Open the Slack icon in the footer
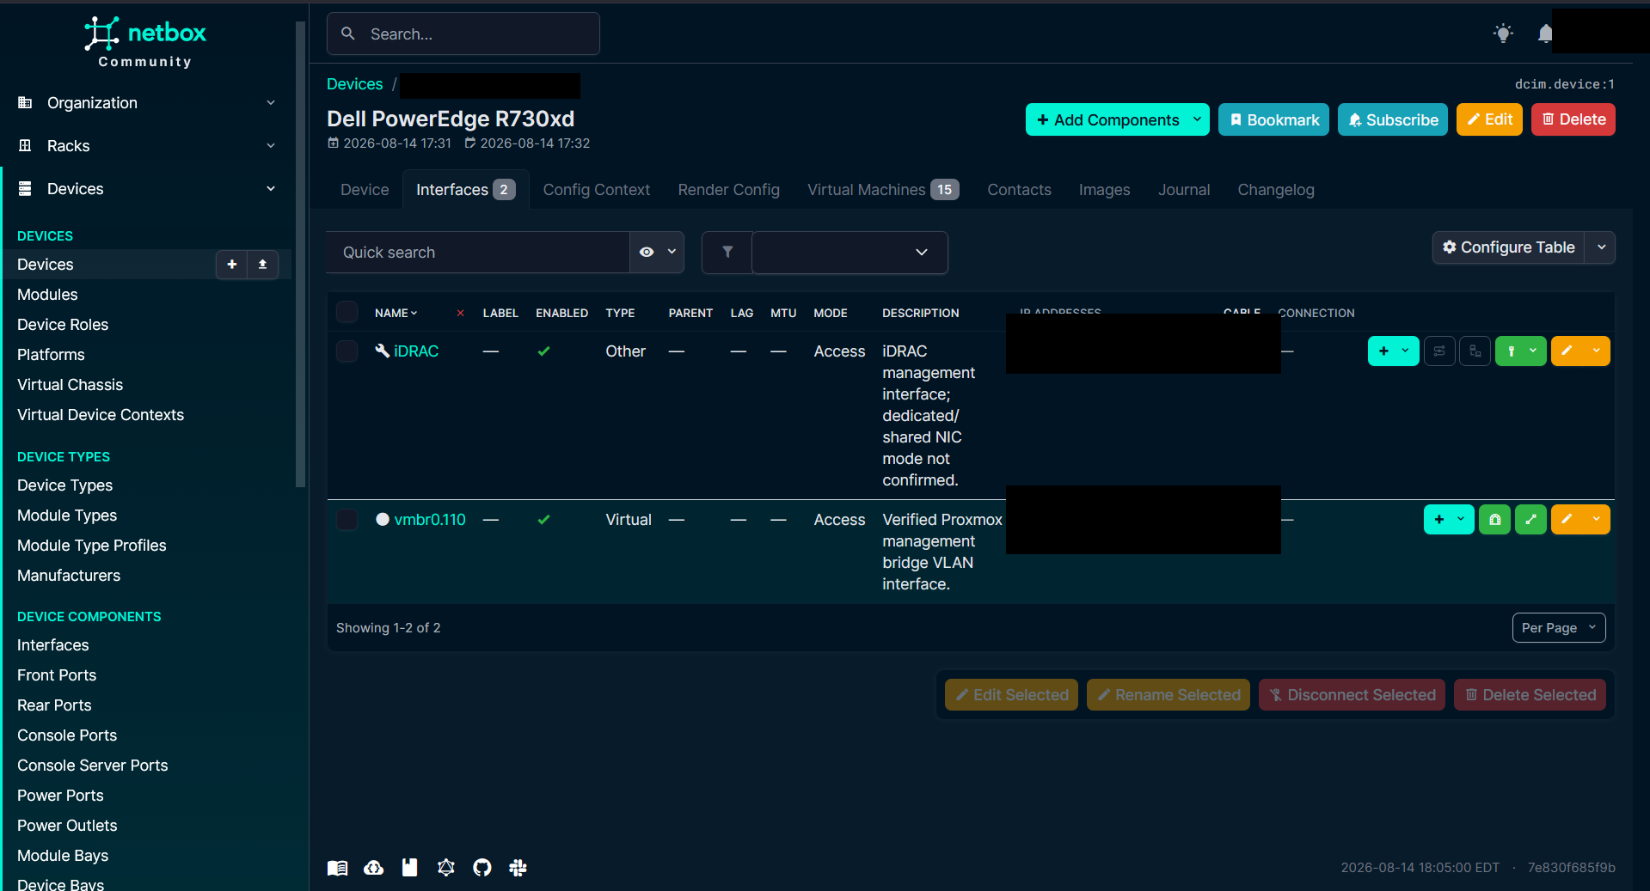Screen dimensions: 1650x891 [518, 868]
